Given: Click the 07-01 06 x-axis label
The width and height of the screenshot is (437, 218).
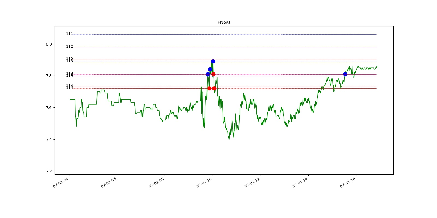Looking at the screenshot, I should (x=109, y=183).
